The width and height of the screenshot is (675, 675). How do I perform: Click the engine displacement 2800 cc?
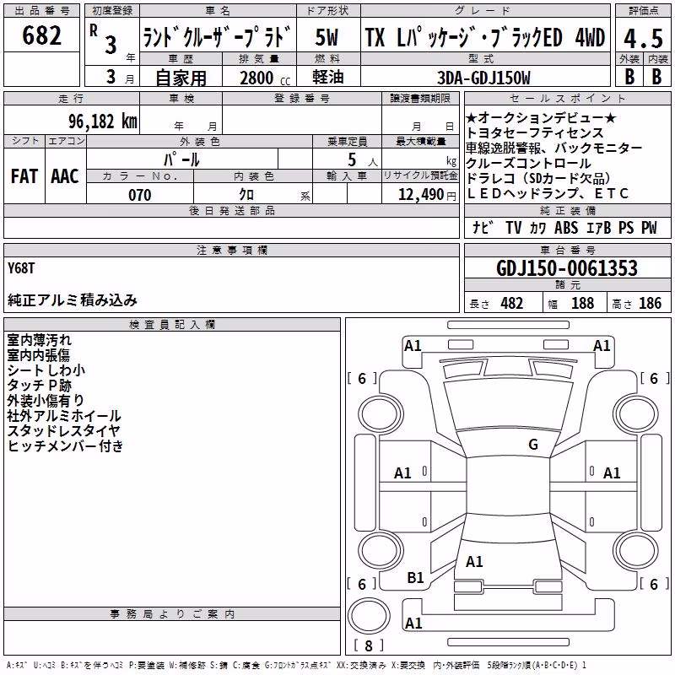265,78
